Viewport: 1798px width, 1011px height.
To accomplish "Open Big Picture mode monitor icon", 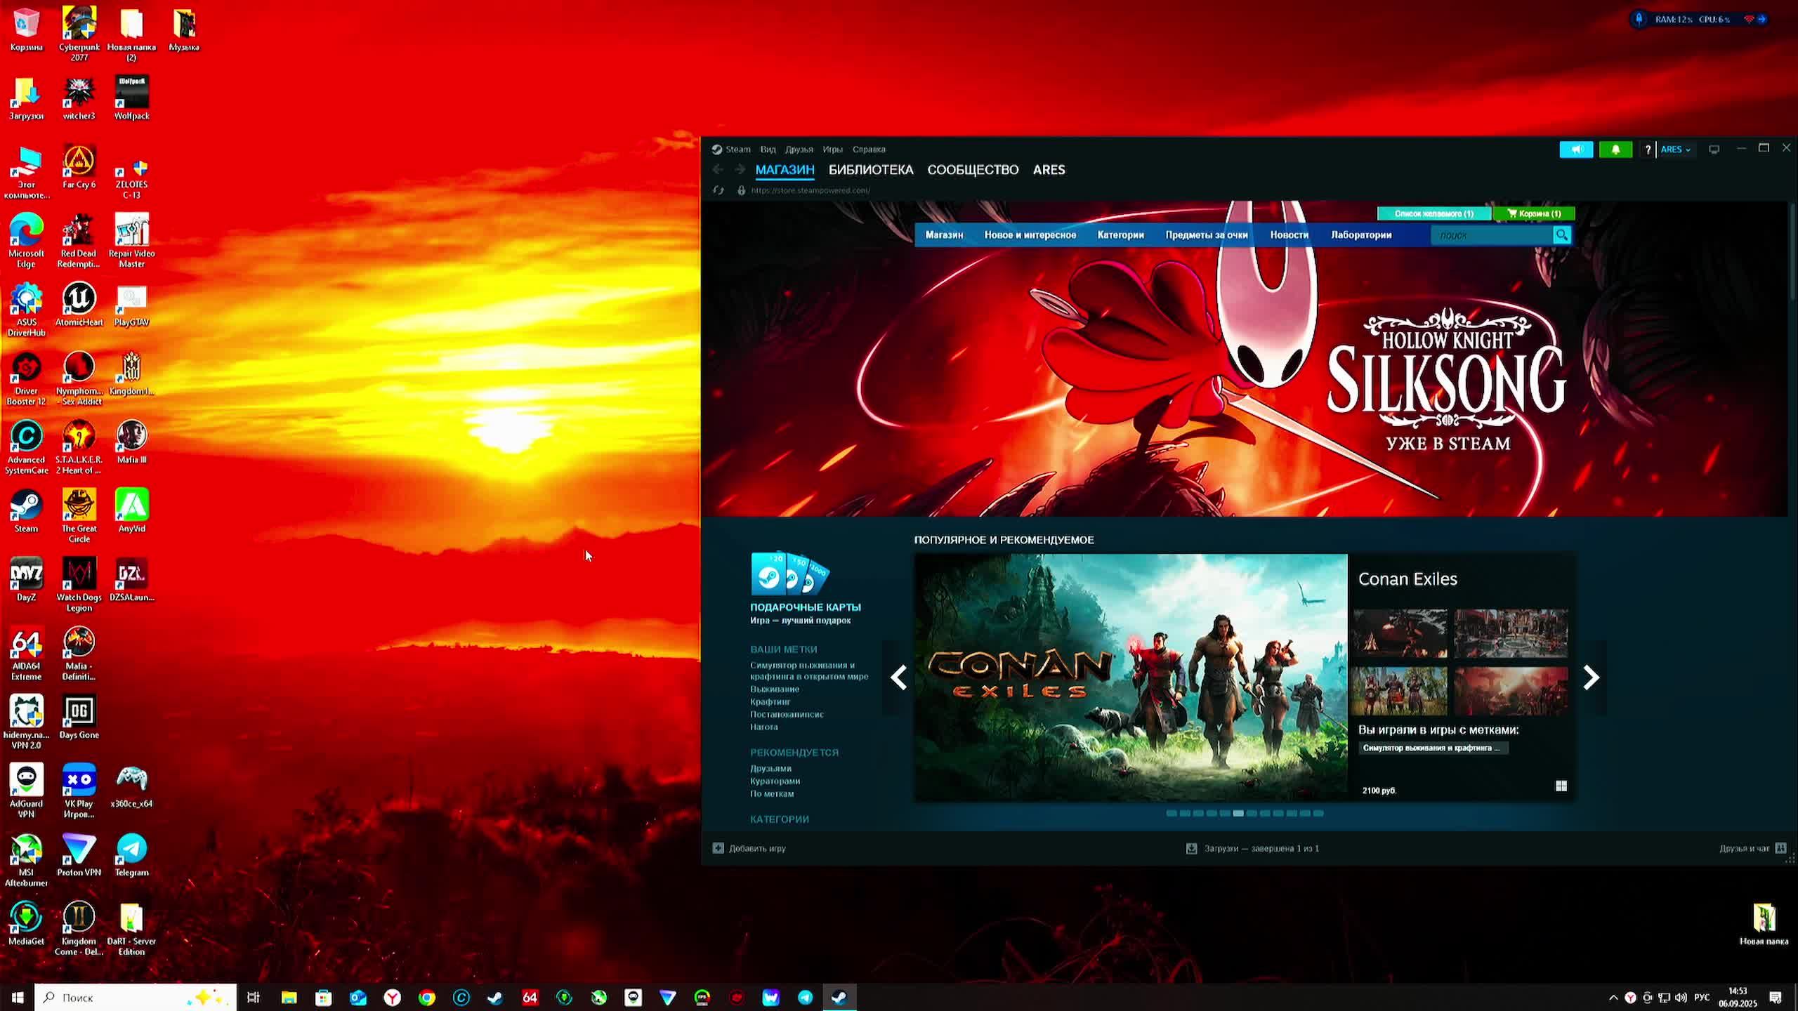I will coord(1714,150).
